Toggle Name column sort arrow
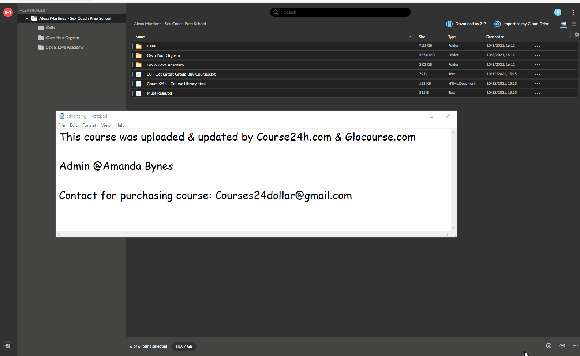The width and height of the screenshot is (580, 356). (410, 37)
